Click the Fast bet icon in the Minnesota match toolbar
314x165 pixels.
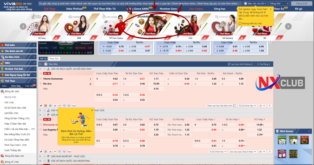69,152
